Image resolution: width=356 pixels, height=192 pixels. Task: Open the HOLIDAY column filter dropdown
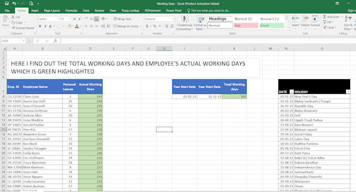point(348,92)
